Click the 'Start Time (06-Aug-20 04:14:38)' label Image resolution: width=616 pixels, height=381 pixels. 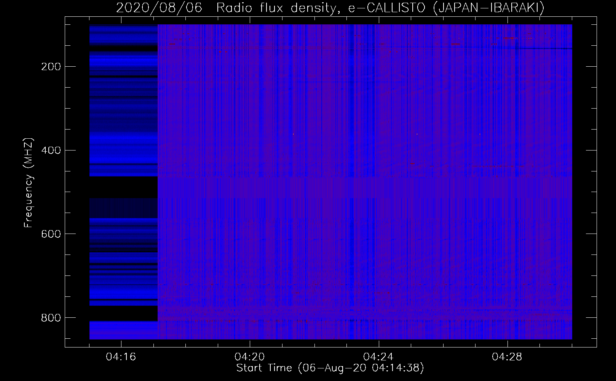330,368
